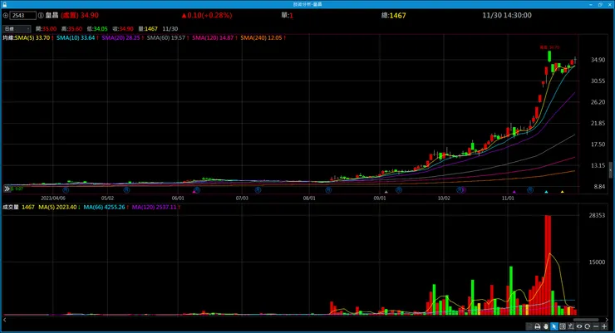Click the SMA(10) 33.64 indicator label
The height and width of the screenshot is (333, 615).
coord(76,38)
